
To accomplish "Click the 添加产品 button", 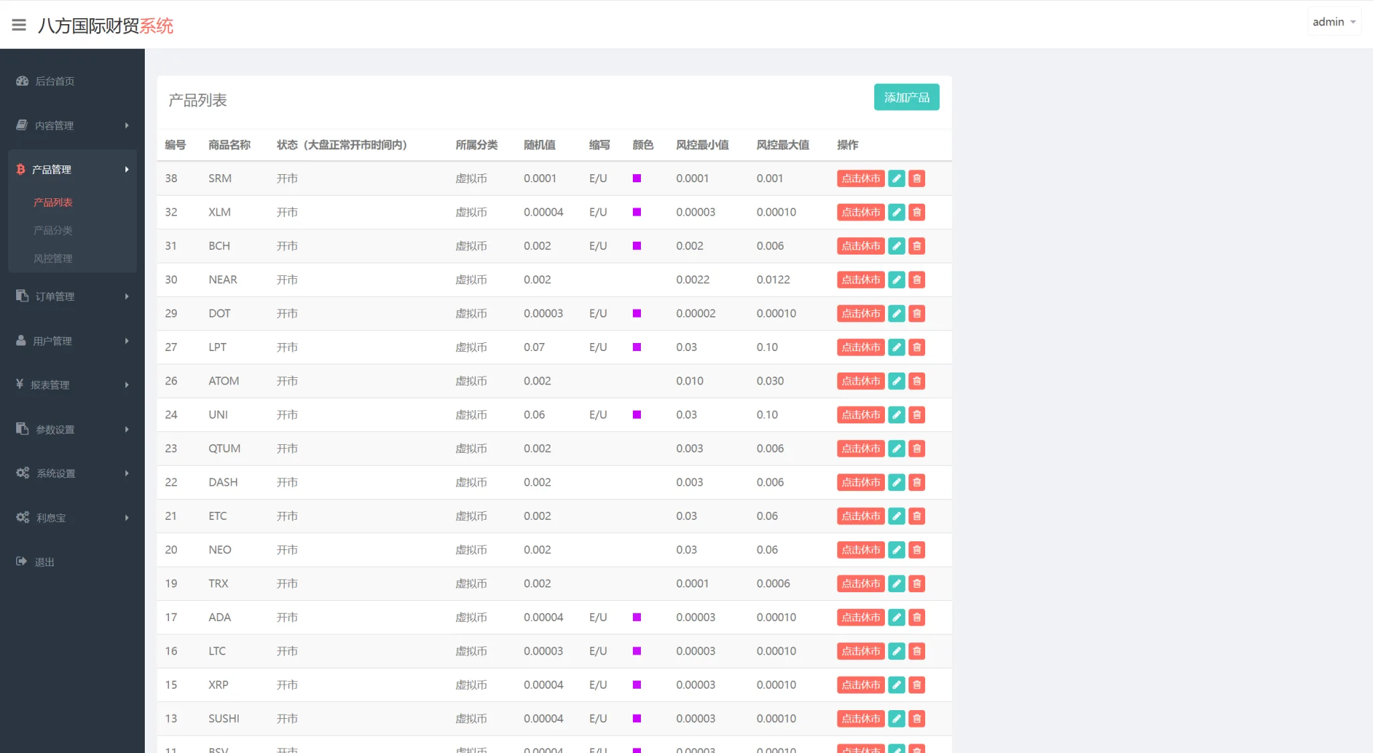I will [x=906, y=97].
